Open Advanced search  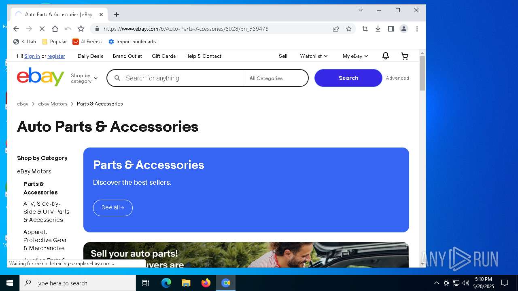[397, 78]
